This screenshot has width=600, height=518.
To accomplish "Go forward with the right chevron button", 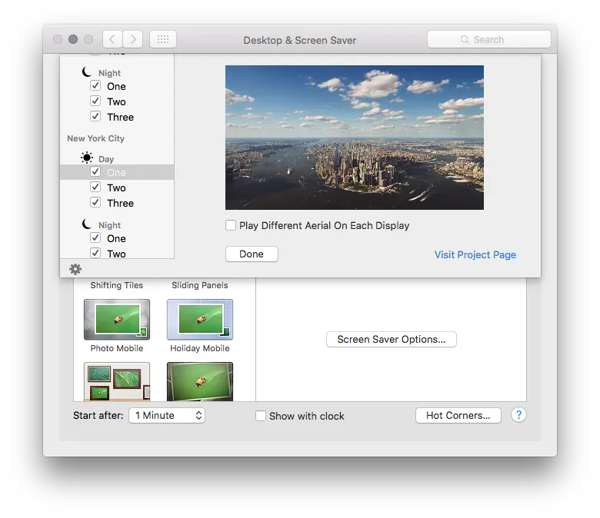I will click(x=133, y=39).
